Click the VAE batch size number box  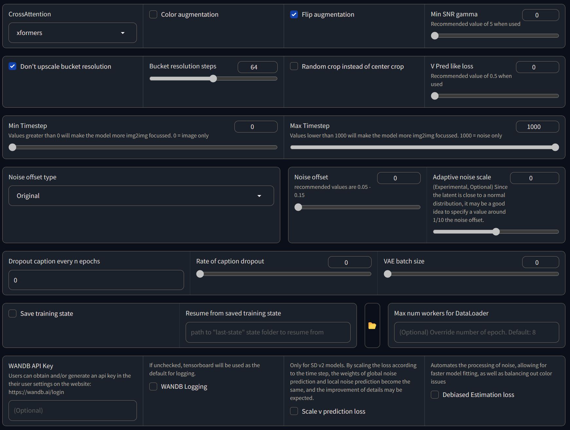click(x=541, y=262)
